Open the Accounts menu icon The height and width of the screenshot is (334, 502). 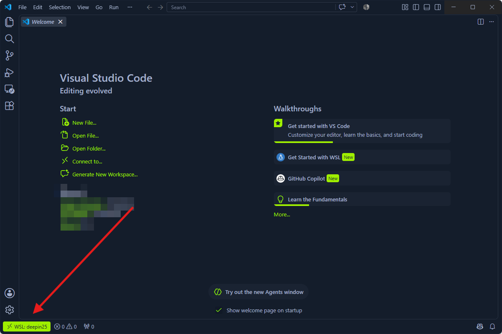pos(9,293)
